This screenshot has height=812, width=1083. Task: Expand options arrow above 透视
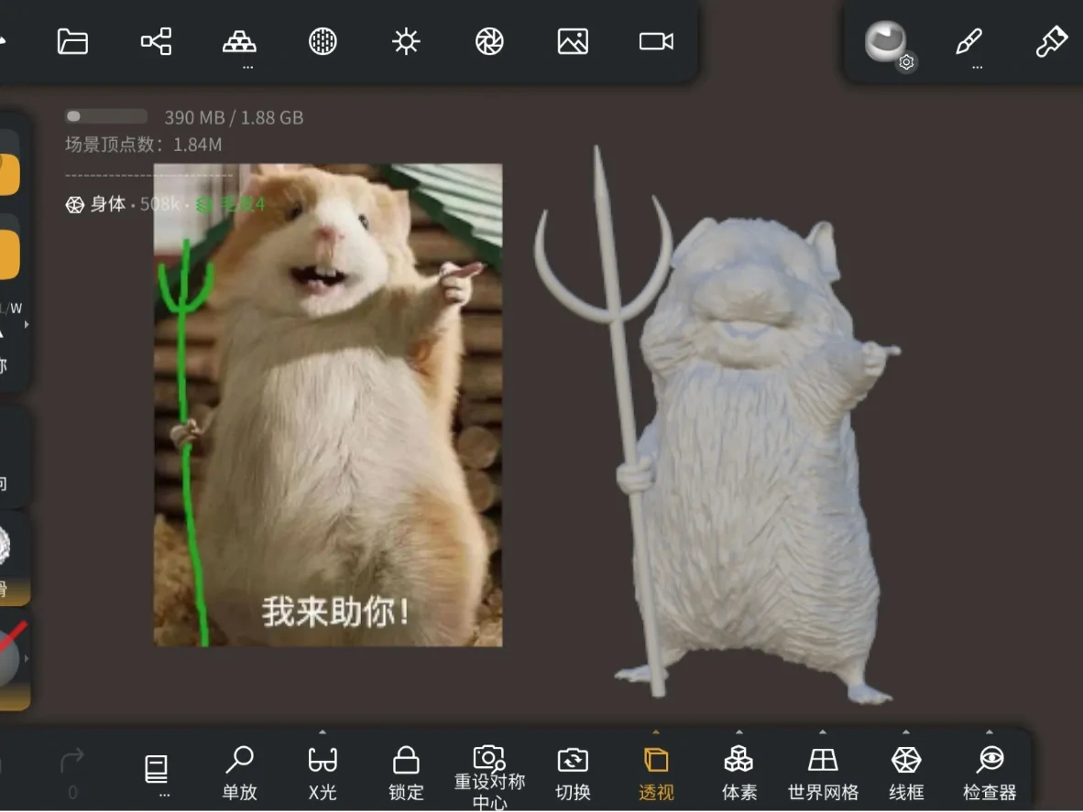(x=656, y=732)
